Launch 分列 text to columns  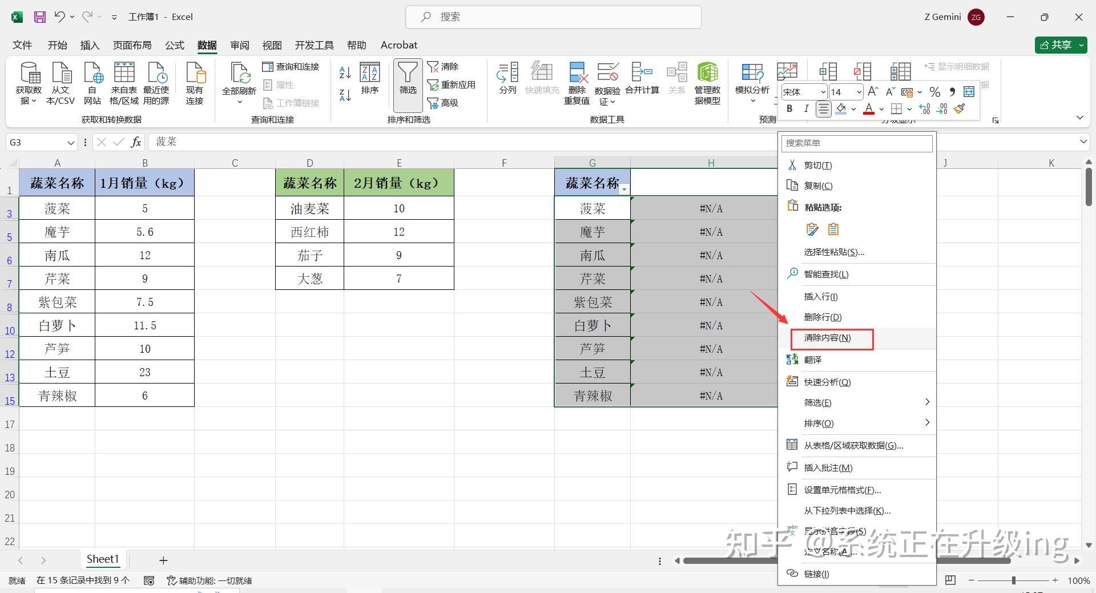tap(507, 79)
